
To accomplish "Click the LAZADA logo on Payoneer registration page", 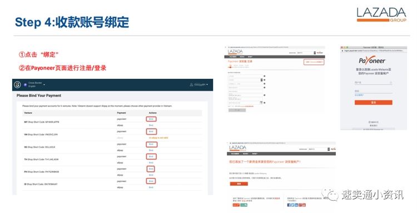I will point(235,52).
